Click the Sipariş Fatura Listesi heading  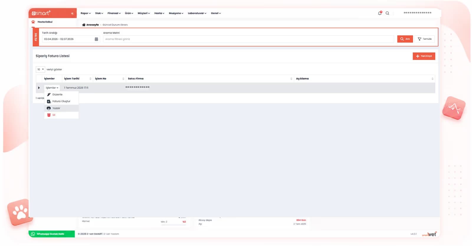pos(53,56)
